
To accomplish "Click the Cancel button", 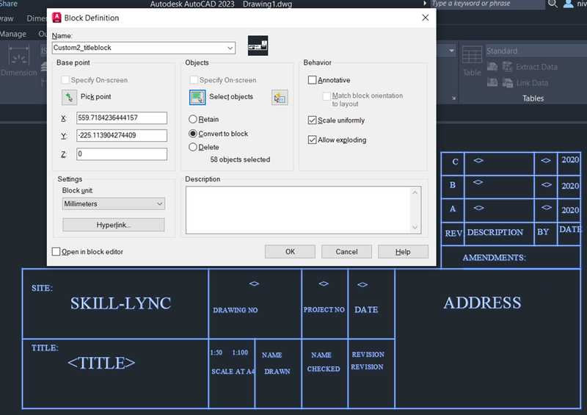I will [x=346, y=251].
